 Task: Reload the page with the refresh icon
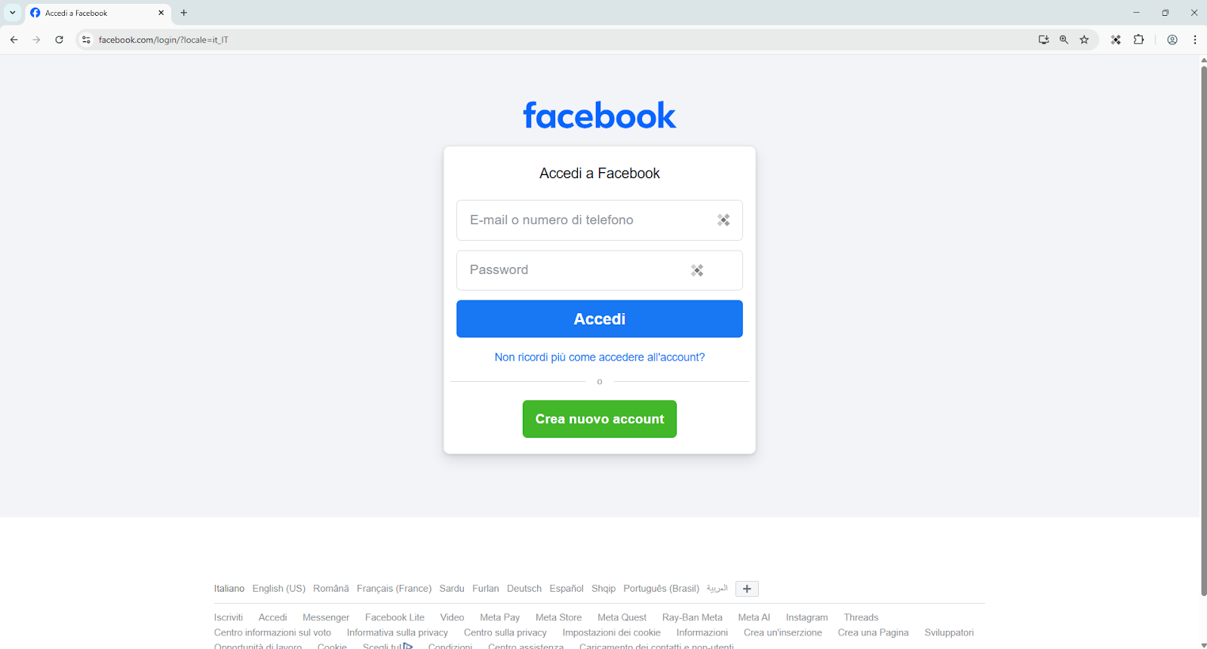59,40
